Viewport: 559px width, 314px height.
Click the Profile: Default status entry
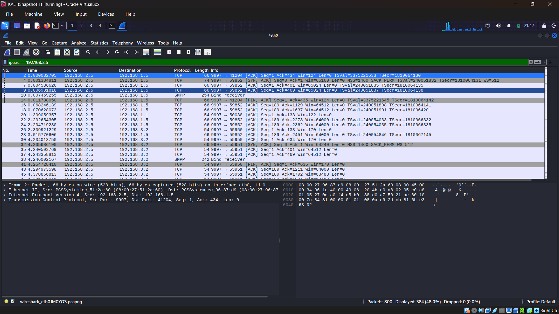coord(541,302)
